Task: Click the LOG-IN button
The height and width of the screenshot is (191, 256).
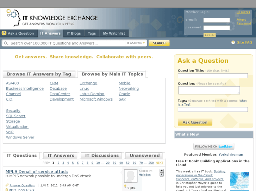Action: point(210,35)
